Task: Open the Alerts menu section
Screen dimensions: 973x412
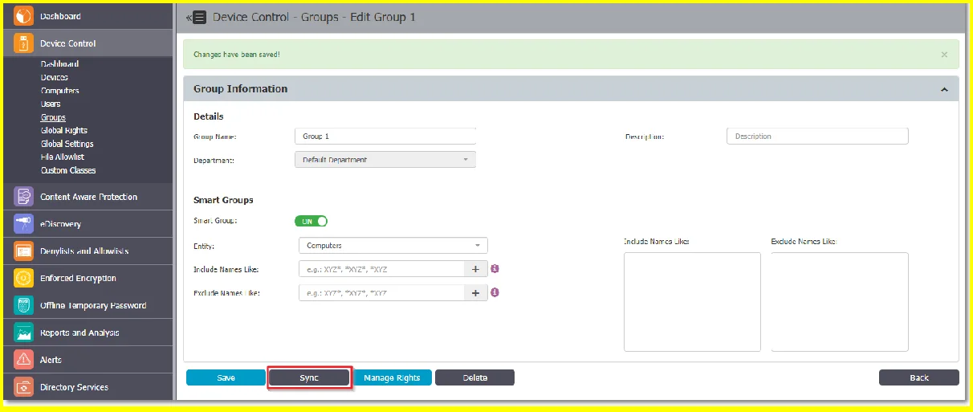Action: coord(87,360)
